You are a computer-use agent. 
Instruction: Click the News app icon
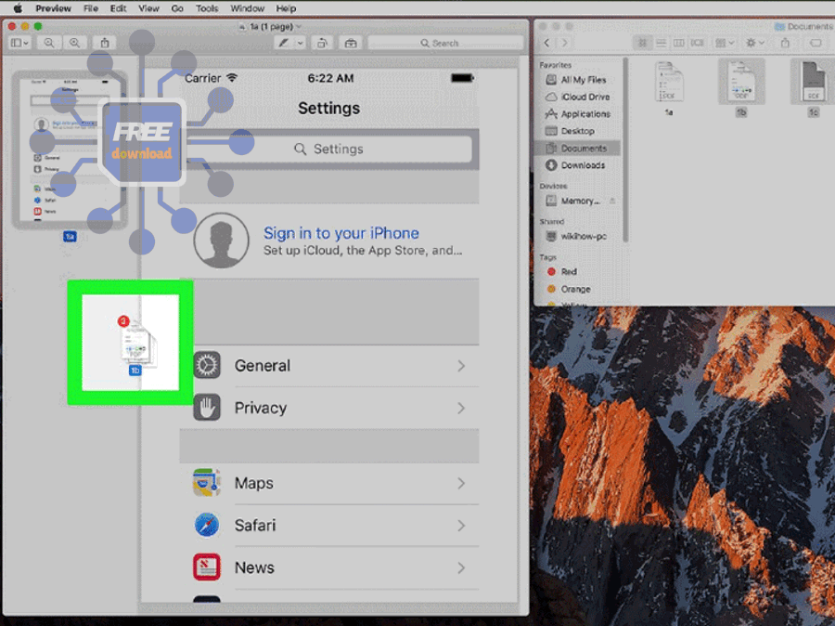(207, 567)
